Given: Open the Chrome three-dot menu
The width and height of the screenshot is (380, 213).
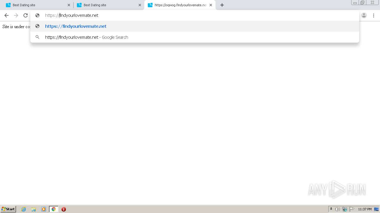Looking at the screenshot, I should [373, 15].
